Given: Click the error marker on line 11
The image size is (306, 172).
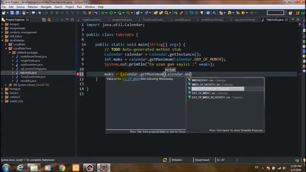Looking at the screenshot, I should [77, 74].
